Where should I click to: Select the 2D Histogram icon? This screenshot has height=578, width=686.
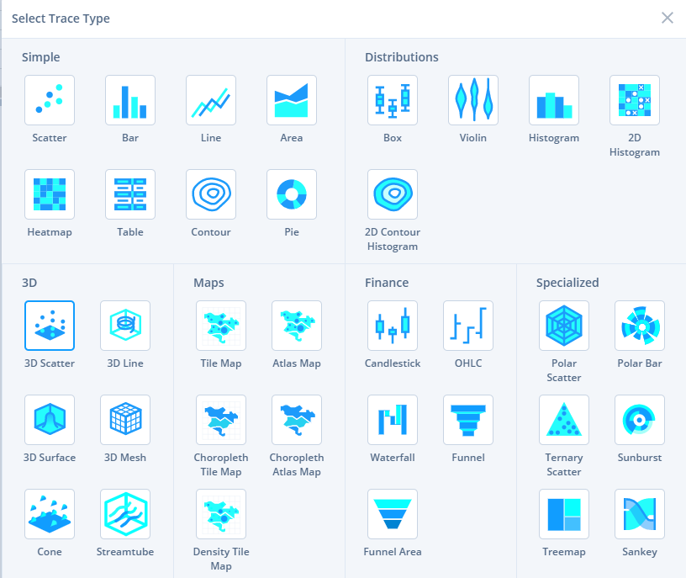coord(635,100)
